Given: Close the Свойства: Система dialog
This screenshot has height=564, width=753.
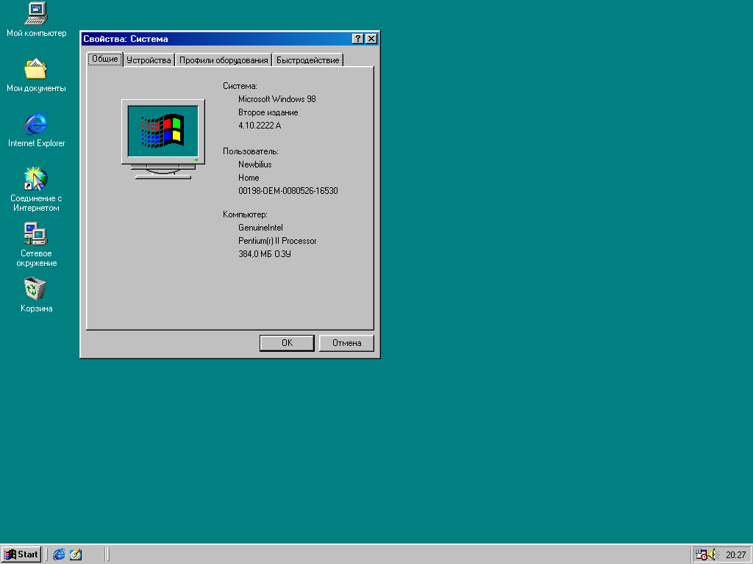Looking at the screenshot, I should tap(371, 39).
